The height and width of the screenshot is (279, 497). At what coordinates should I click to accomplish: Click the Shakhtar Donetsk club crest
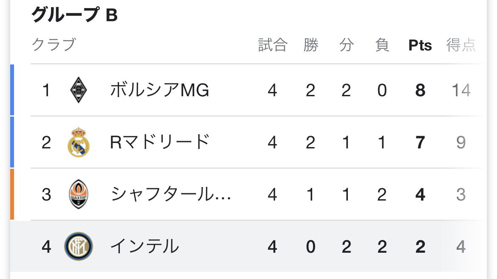coord(79,195)
